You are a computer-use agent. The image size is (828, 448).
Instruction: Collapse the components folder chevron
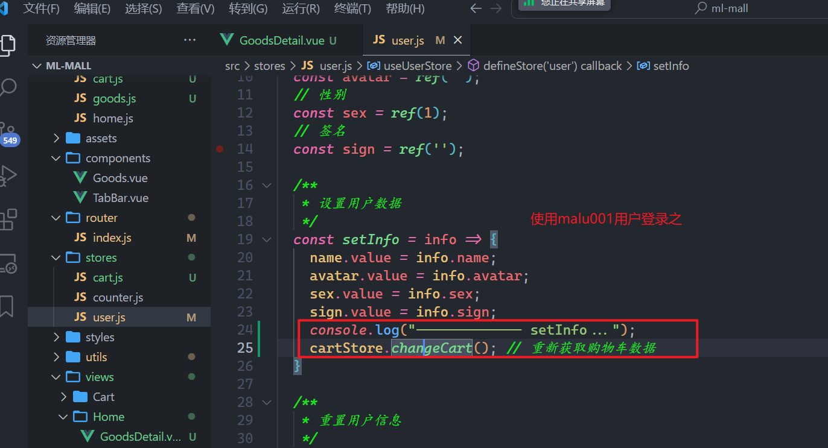(56, 158)
